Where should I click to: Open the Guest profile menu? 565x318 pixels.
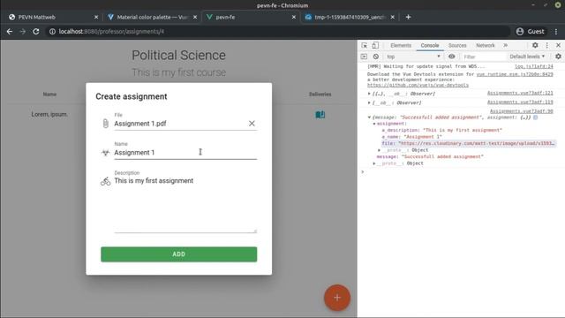[x=531, y=32]
